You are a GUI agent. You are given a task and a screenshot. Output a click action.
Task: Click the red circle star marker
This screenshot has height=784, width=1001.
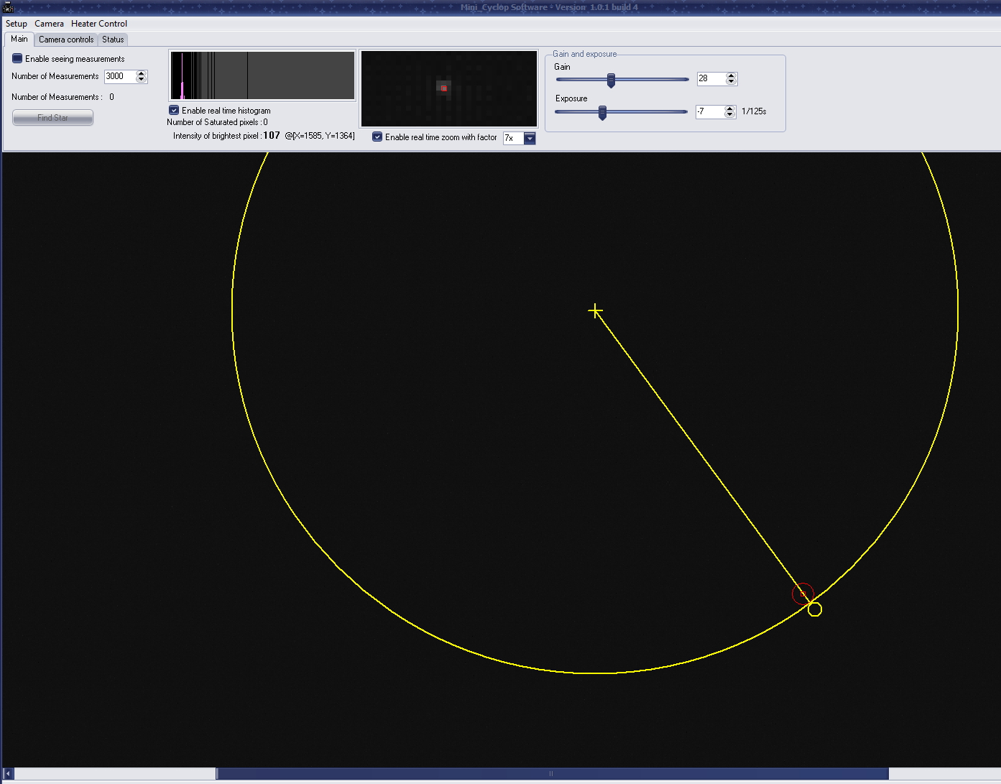pos(803,594)
